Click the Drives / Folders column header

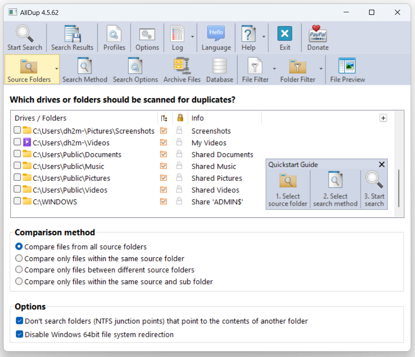click(40, 118)
